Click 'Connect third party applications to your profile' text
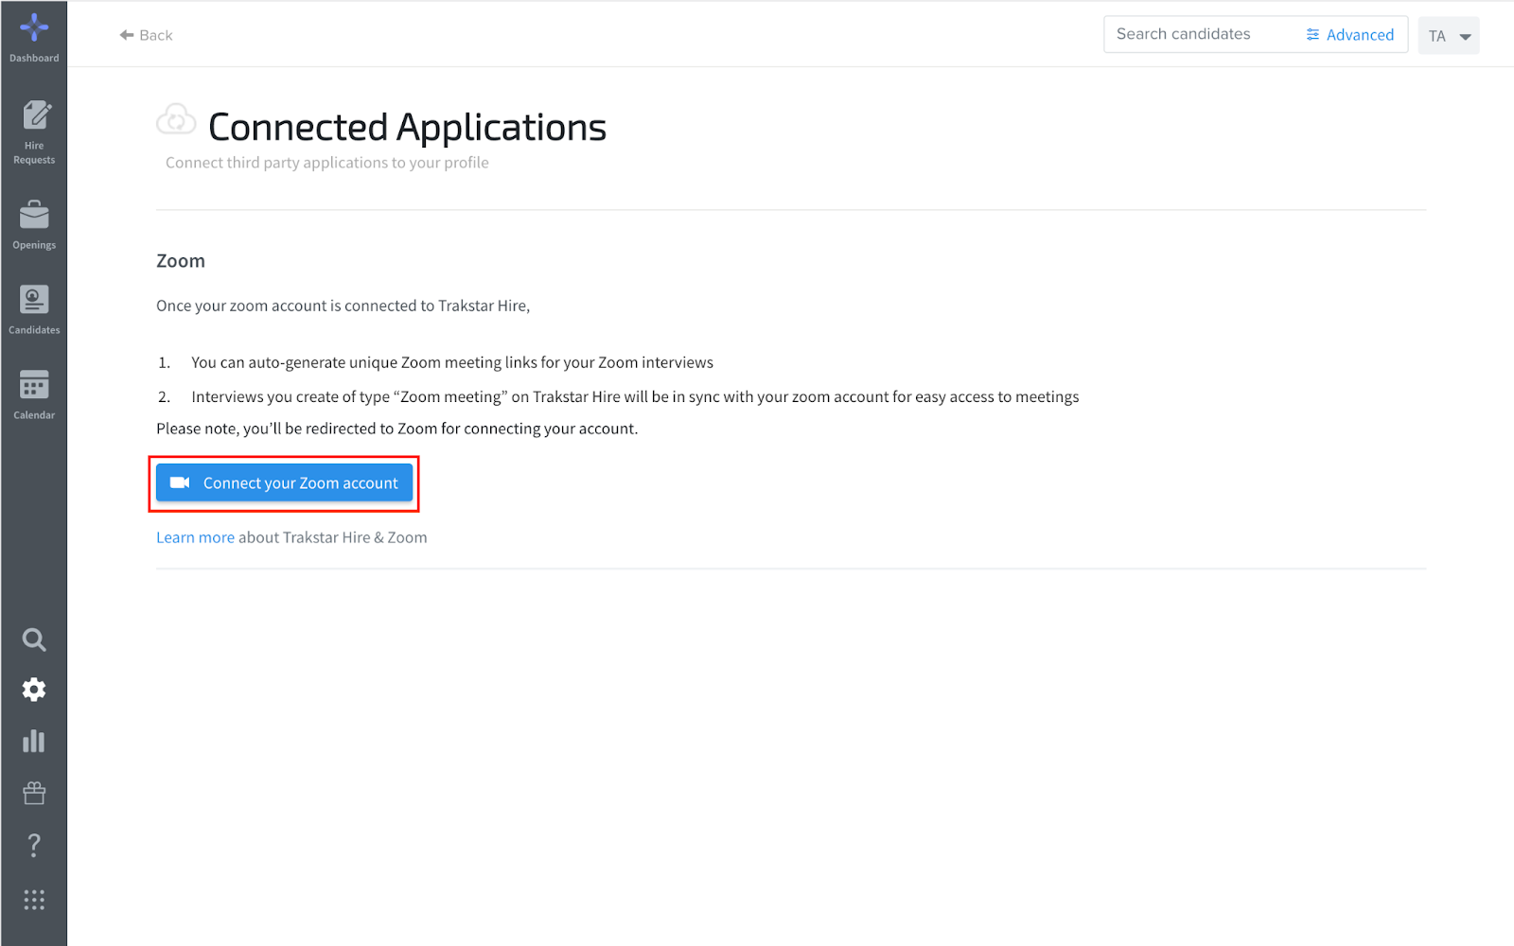 [x=327, y=163]
